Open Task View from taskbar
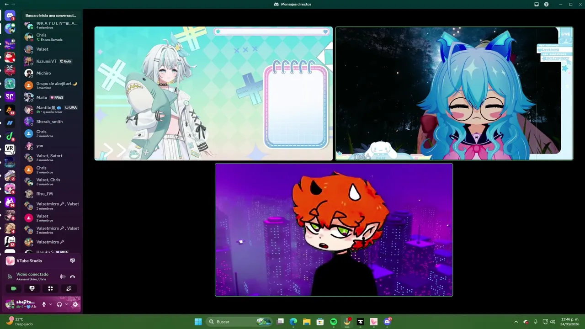585x329 pixels. click(x=280, y=322)
